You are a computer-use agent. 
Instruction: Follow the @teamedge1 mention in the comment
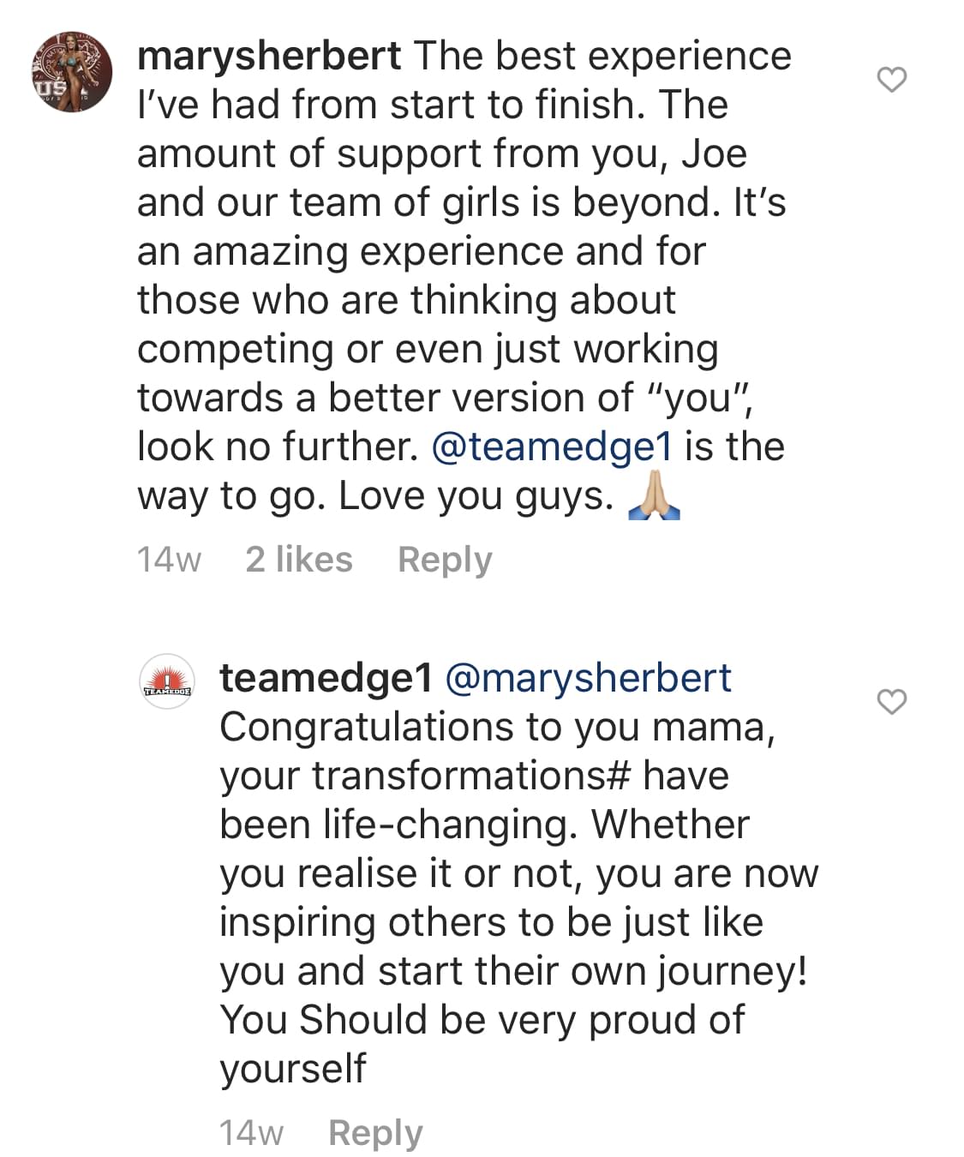click(x=553, y=447)
